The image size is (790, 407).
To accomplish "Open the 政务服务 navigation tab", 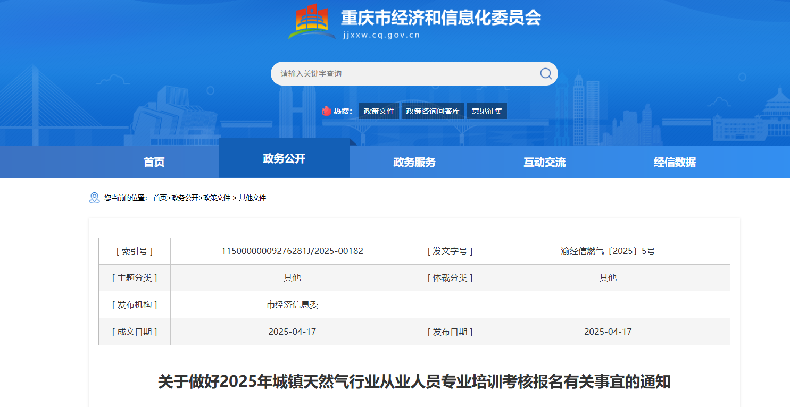I will pos(414,162).
